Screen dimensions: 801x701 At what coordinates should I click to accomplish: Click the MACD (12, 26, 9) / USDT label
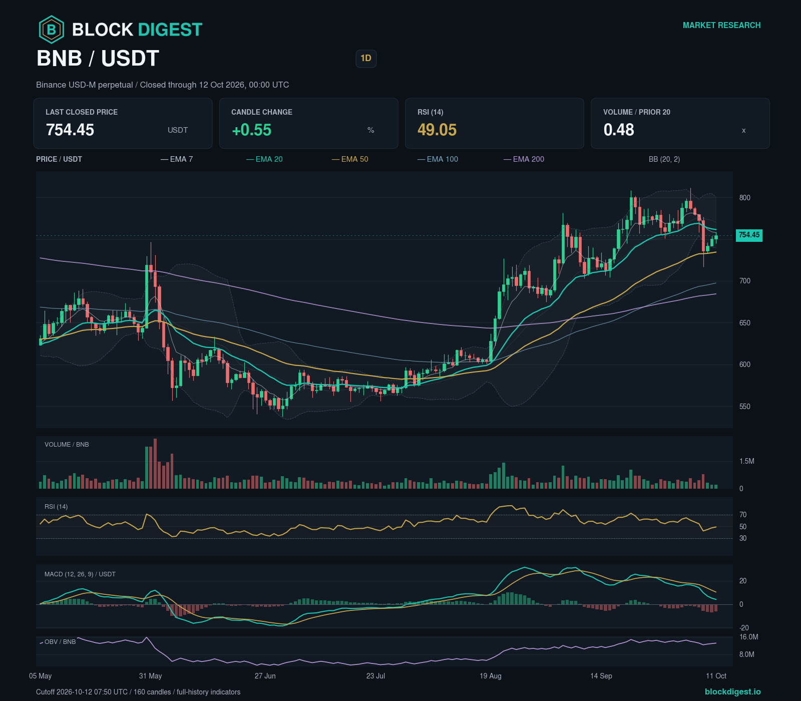80,574
